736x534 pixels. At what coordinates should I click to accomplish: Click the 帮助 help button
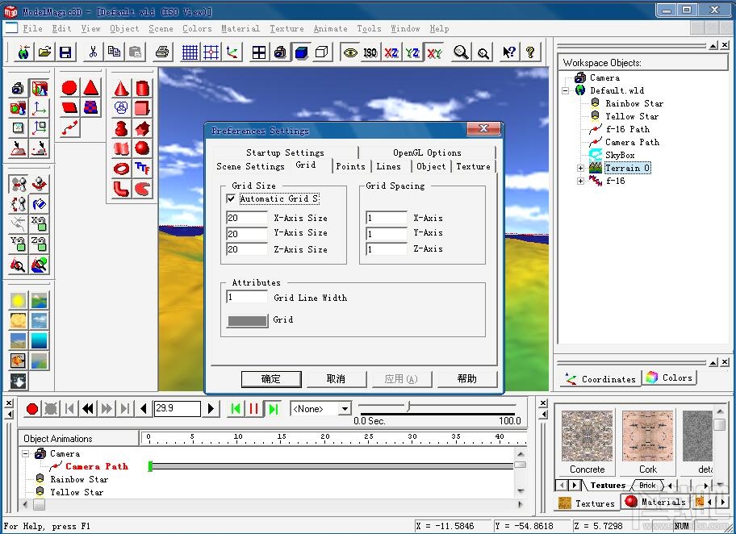pyautogui.click(x=467, y=378)
